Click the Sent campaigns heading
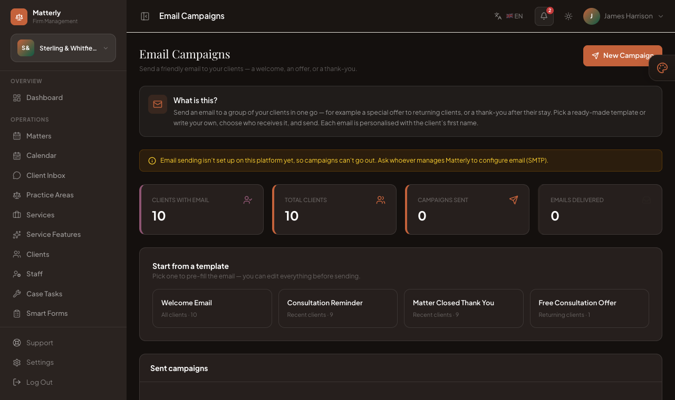This screenshot has width=675, height=400. point(179,368)
